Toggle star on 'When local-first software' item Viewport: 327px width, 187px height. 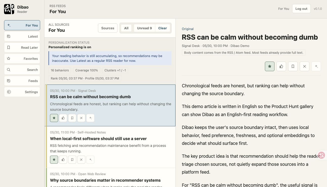click(54, 159)
